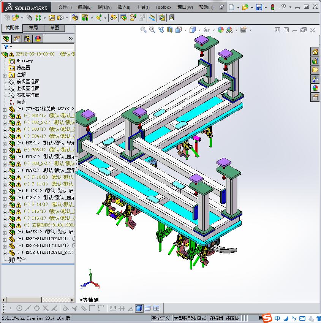The width and height of the screenshot is (321, 323).
Task: Click the Rebuild traffic light icon
Action: click(x=273, y=7)
